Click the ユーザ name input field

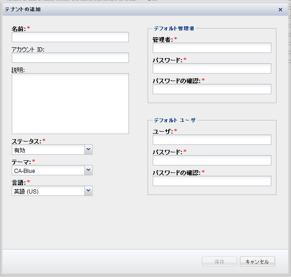(212, 140)
